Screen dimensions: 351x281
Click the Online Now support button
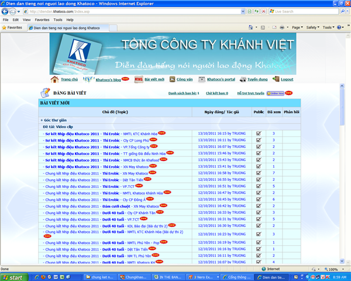point(275,93)
